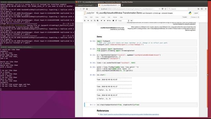Click the ssc.start() code cell
The width and height of the screenshot is (211, 119).
pos(146,75)
